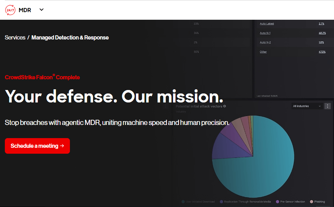Click the Last refreshed timestamp text
Image resolution: width=334 pixels, height=207 pixels.
pyautogui.click(x=267, y=96)
